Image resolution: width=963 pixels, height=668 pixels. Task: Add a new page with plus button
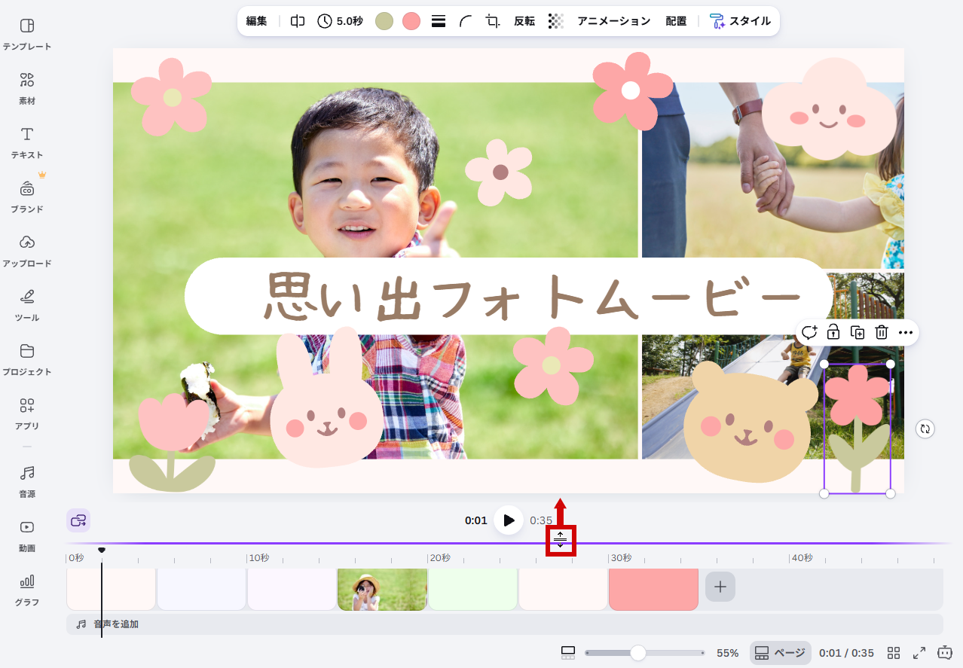point(720,587)
